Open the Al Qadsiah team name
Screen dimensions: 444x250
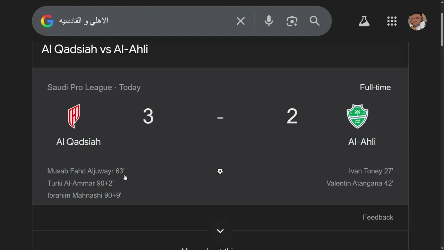78,142
